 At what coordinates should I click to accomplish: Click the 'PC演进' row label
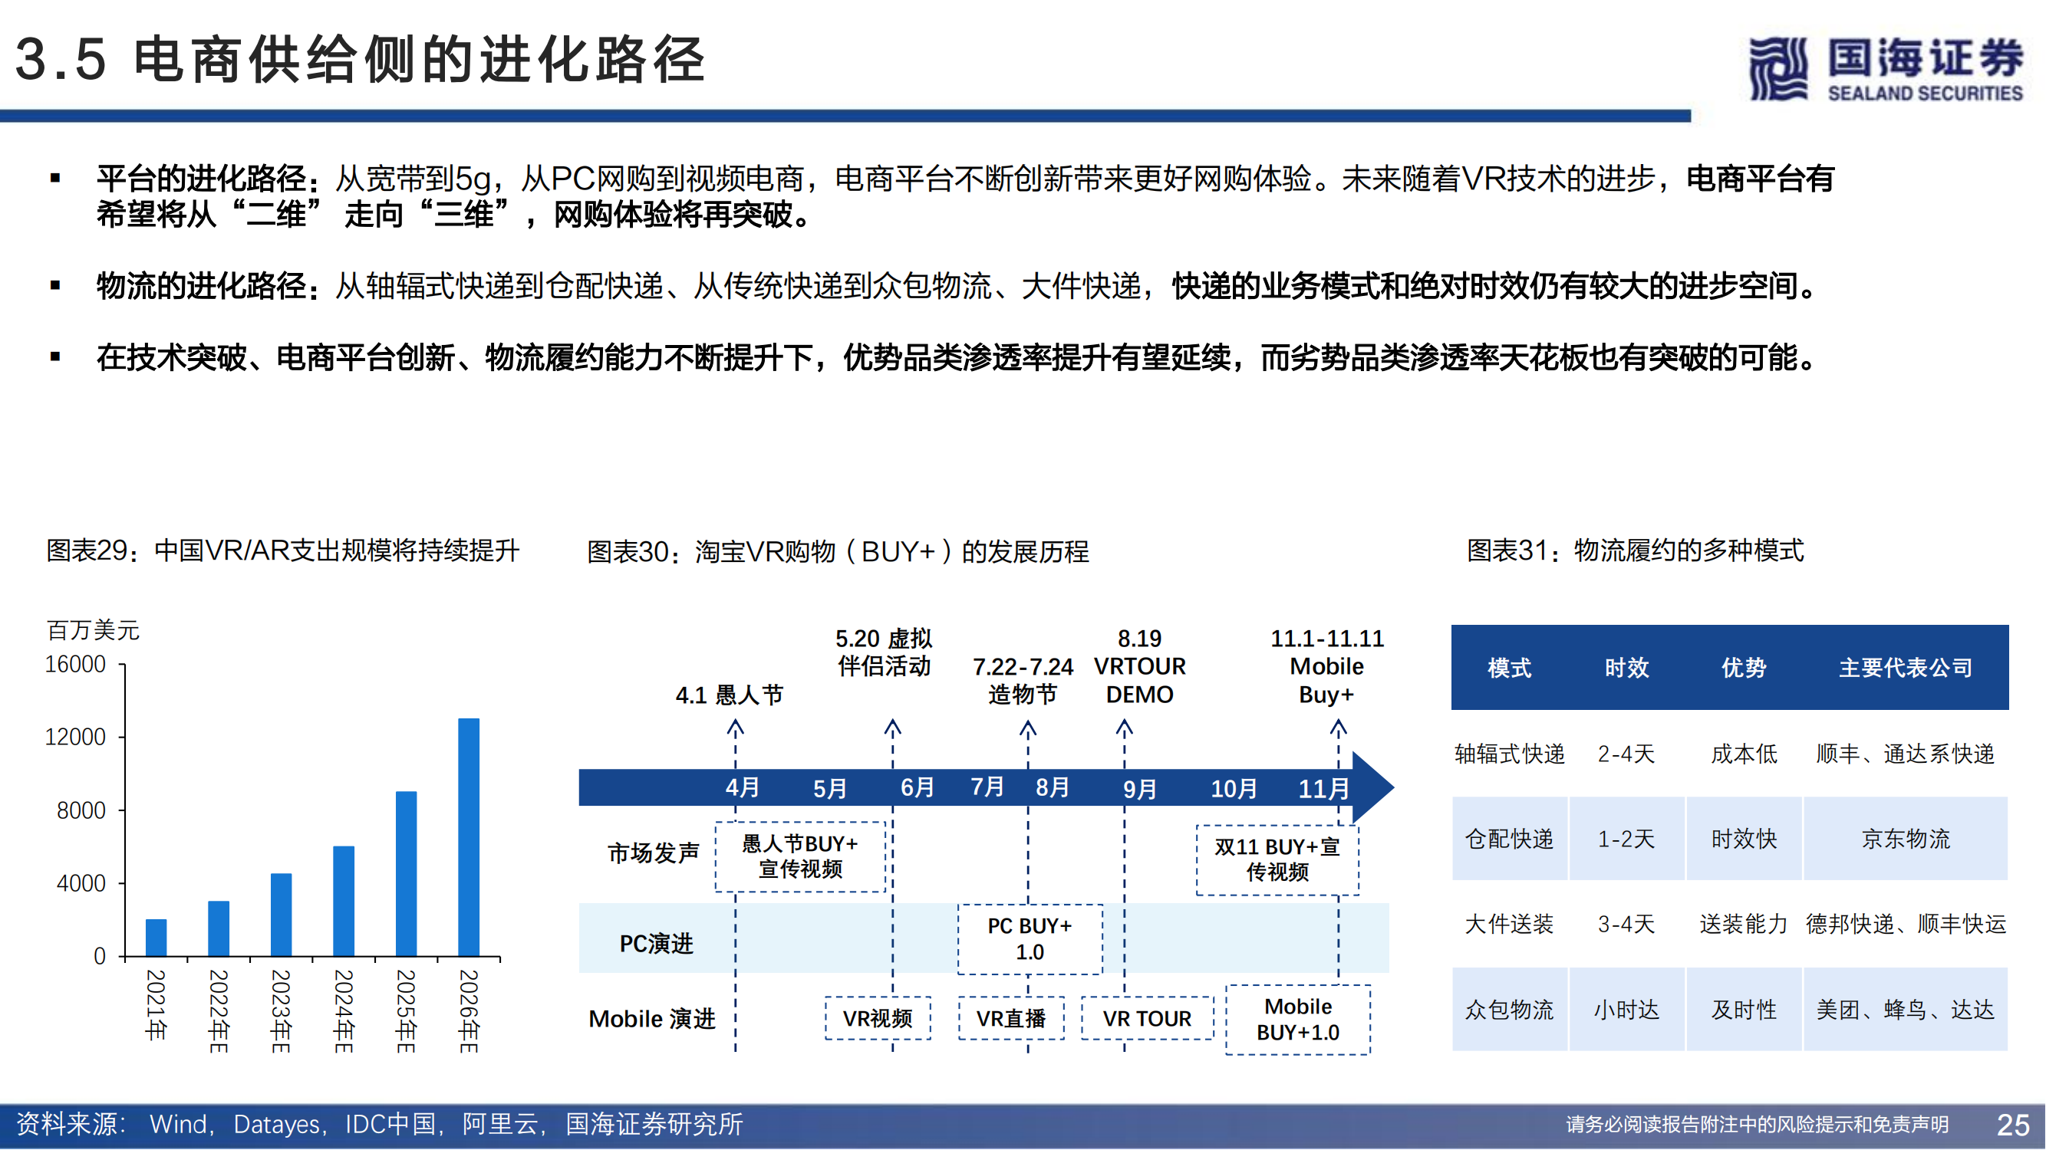[656, 945]
